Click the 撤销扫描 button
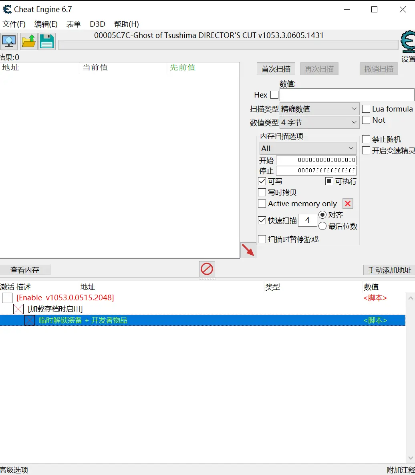 coord(379,69)
